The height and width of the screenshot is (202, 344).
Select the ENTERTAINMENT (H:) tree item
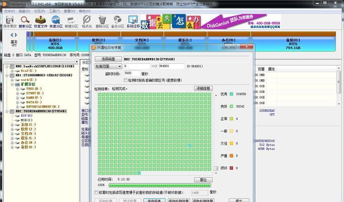coord(42,107)
